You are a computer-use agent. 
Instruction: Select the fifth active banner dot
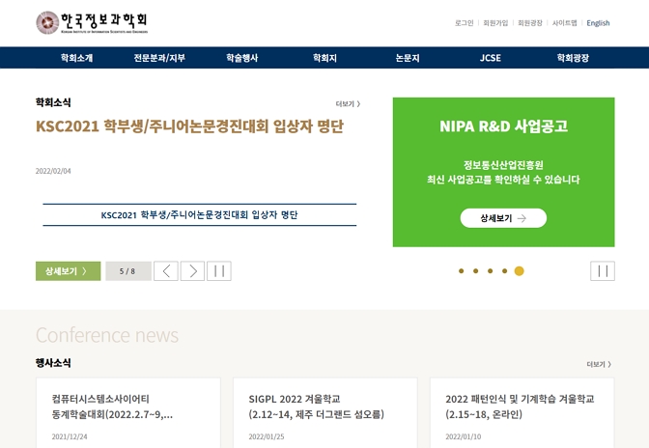click(519, 271)
